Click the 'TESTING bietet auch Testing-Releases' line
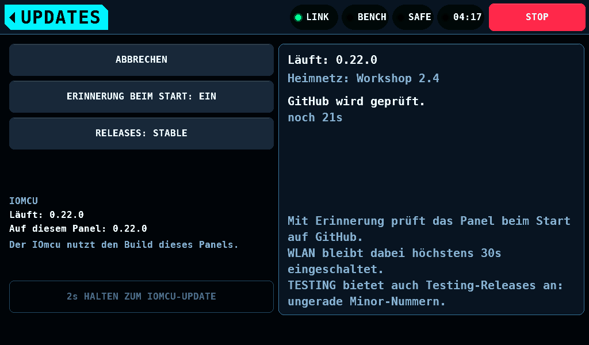The height and width of the screenshot is (345, 589). click(425, 285)
